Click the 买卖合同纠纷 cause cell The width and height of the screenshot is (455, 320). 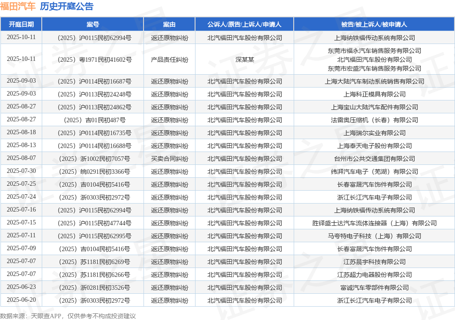pos(169,159)
